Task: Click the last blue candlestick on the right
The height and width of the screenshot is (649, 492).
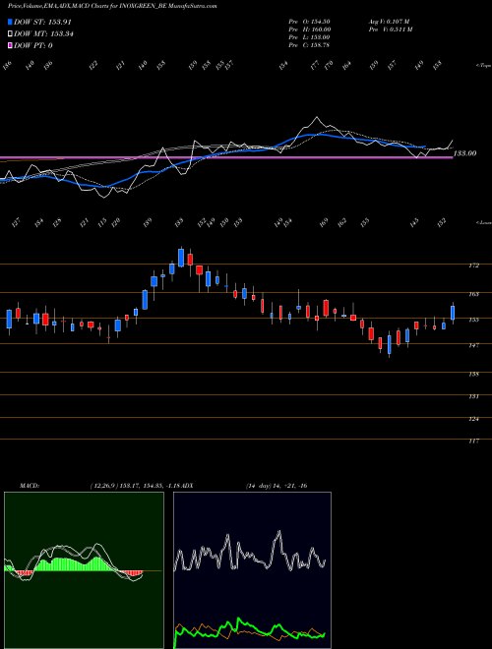Action: point(453,313)
